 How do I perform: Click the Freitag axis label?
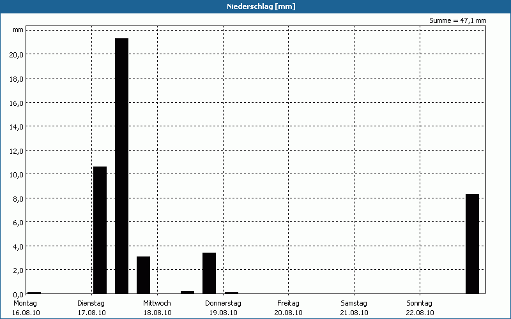pyautogui.click(x=289, y=304)
